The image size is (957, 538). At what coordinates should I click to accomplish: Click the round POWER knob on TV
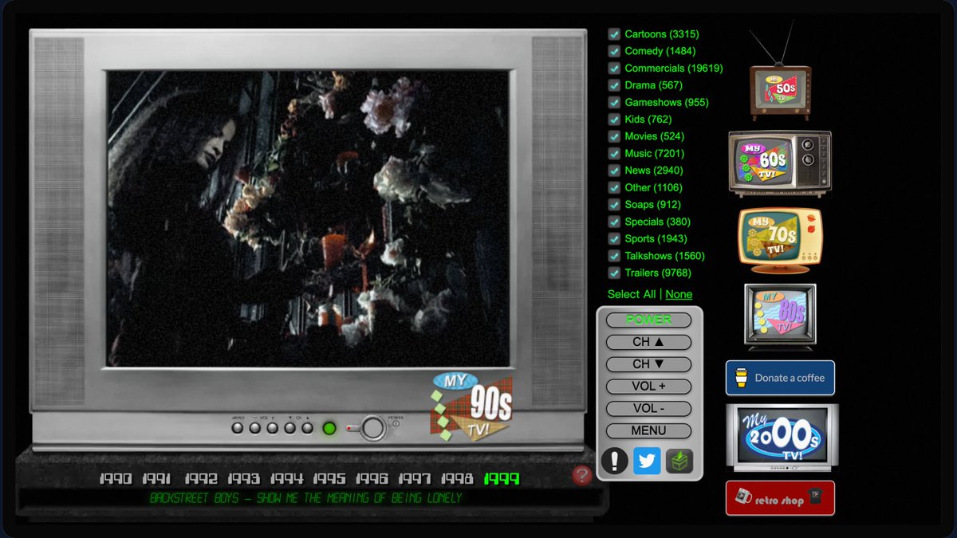[x=372, y=428]
